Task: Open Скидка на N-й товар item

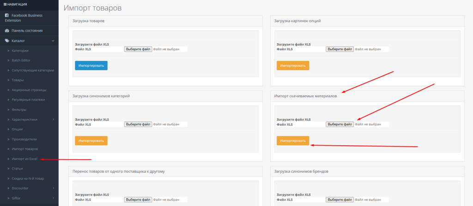Action: tap(28, 178)
